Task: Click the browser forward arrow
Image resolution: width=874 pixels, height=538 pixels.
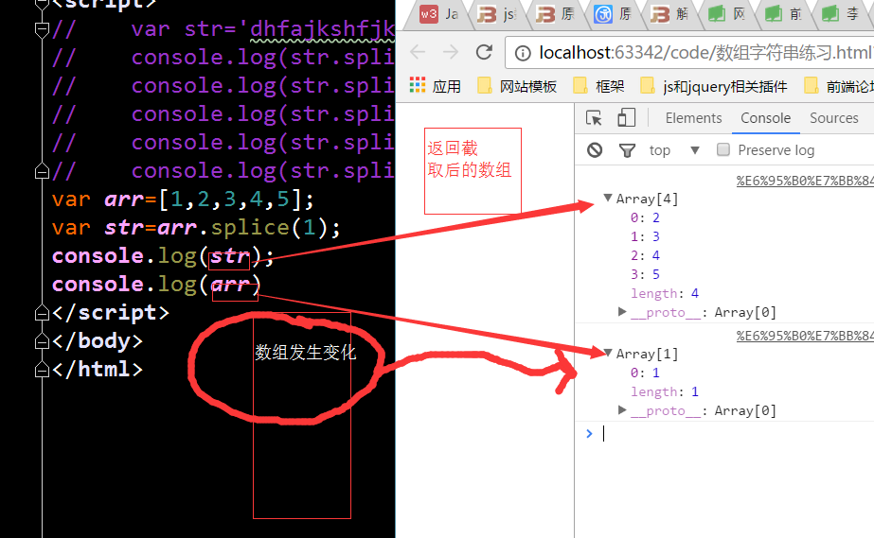Action: [x=451, y=52]
